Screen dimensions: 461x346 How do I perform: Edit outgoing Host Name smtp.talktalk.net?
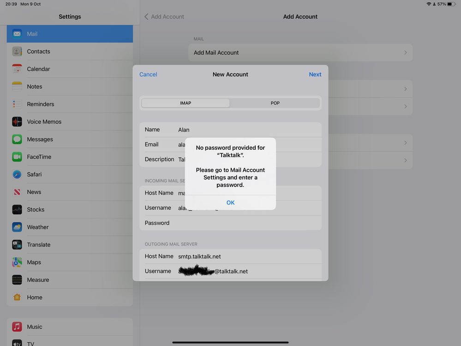coord(230,256)
